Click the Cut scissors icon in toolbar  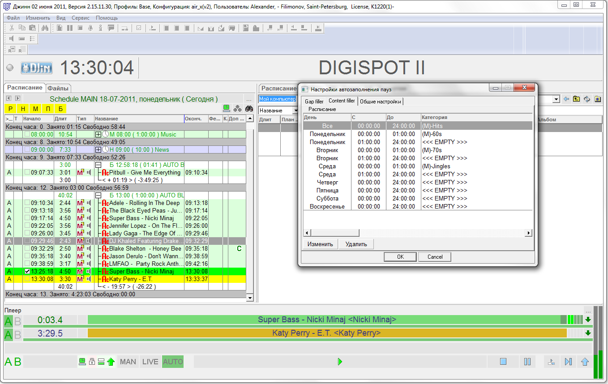coord(12,28)
